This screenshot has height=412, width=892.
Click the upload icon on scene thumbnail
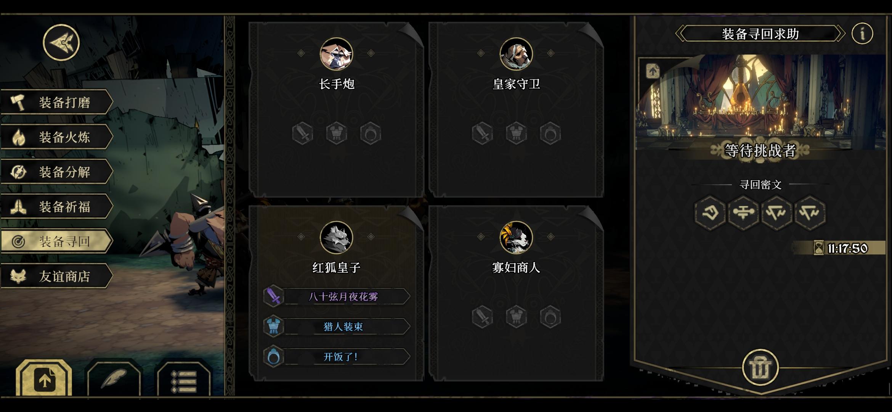653,71
